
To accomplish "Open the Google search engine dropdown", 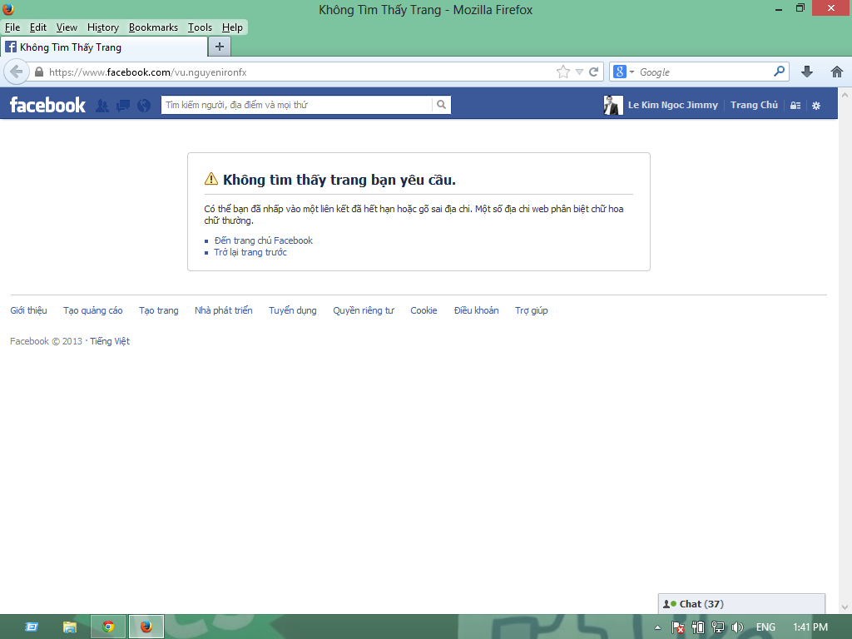I will (x=623, y=72).
